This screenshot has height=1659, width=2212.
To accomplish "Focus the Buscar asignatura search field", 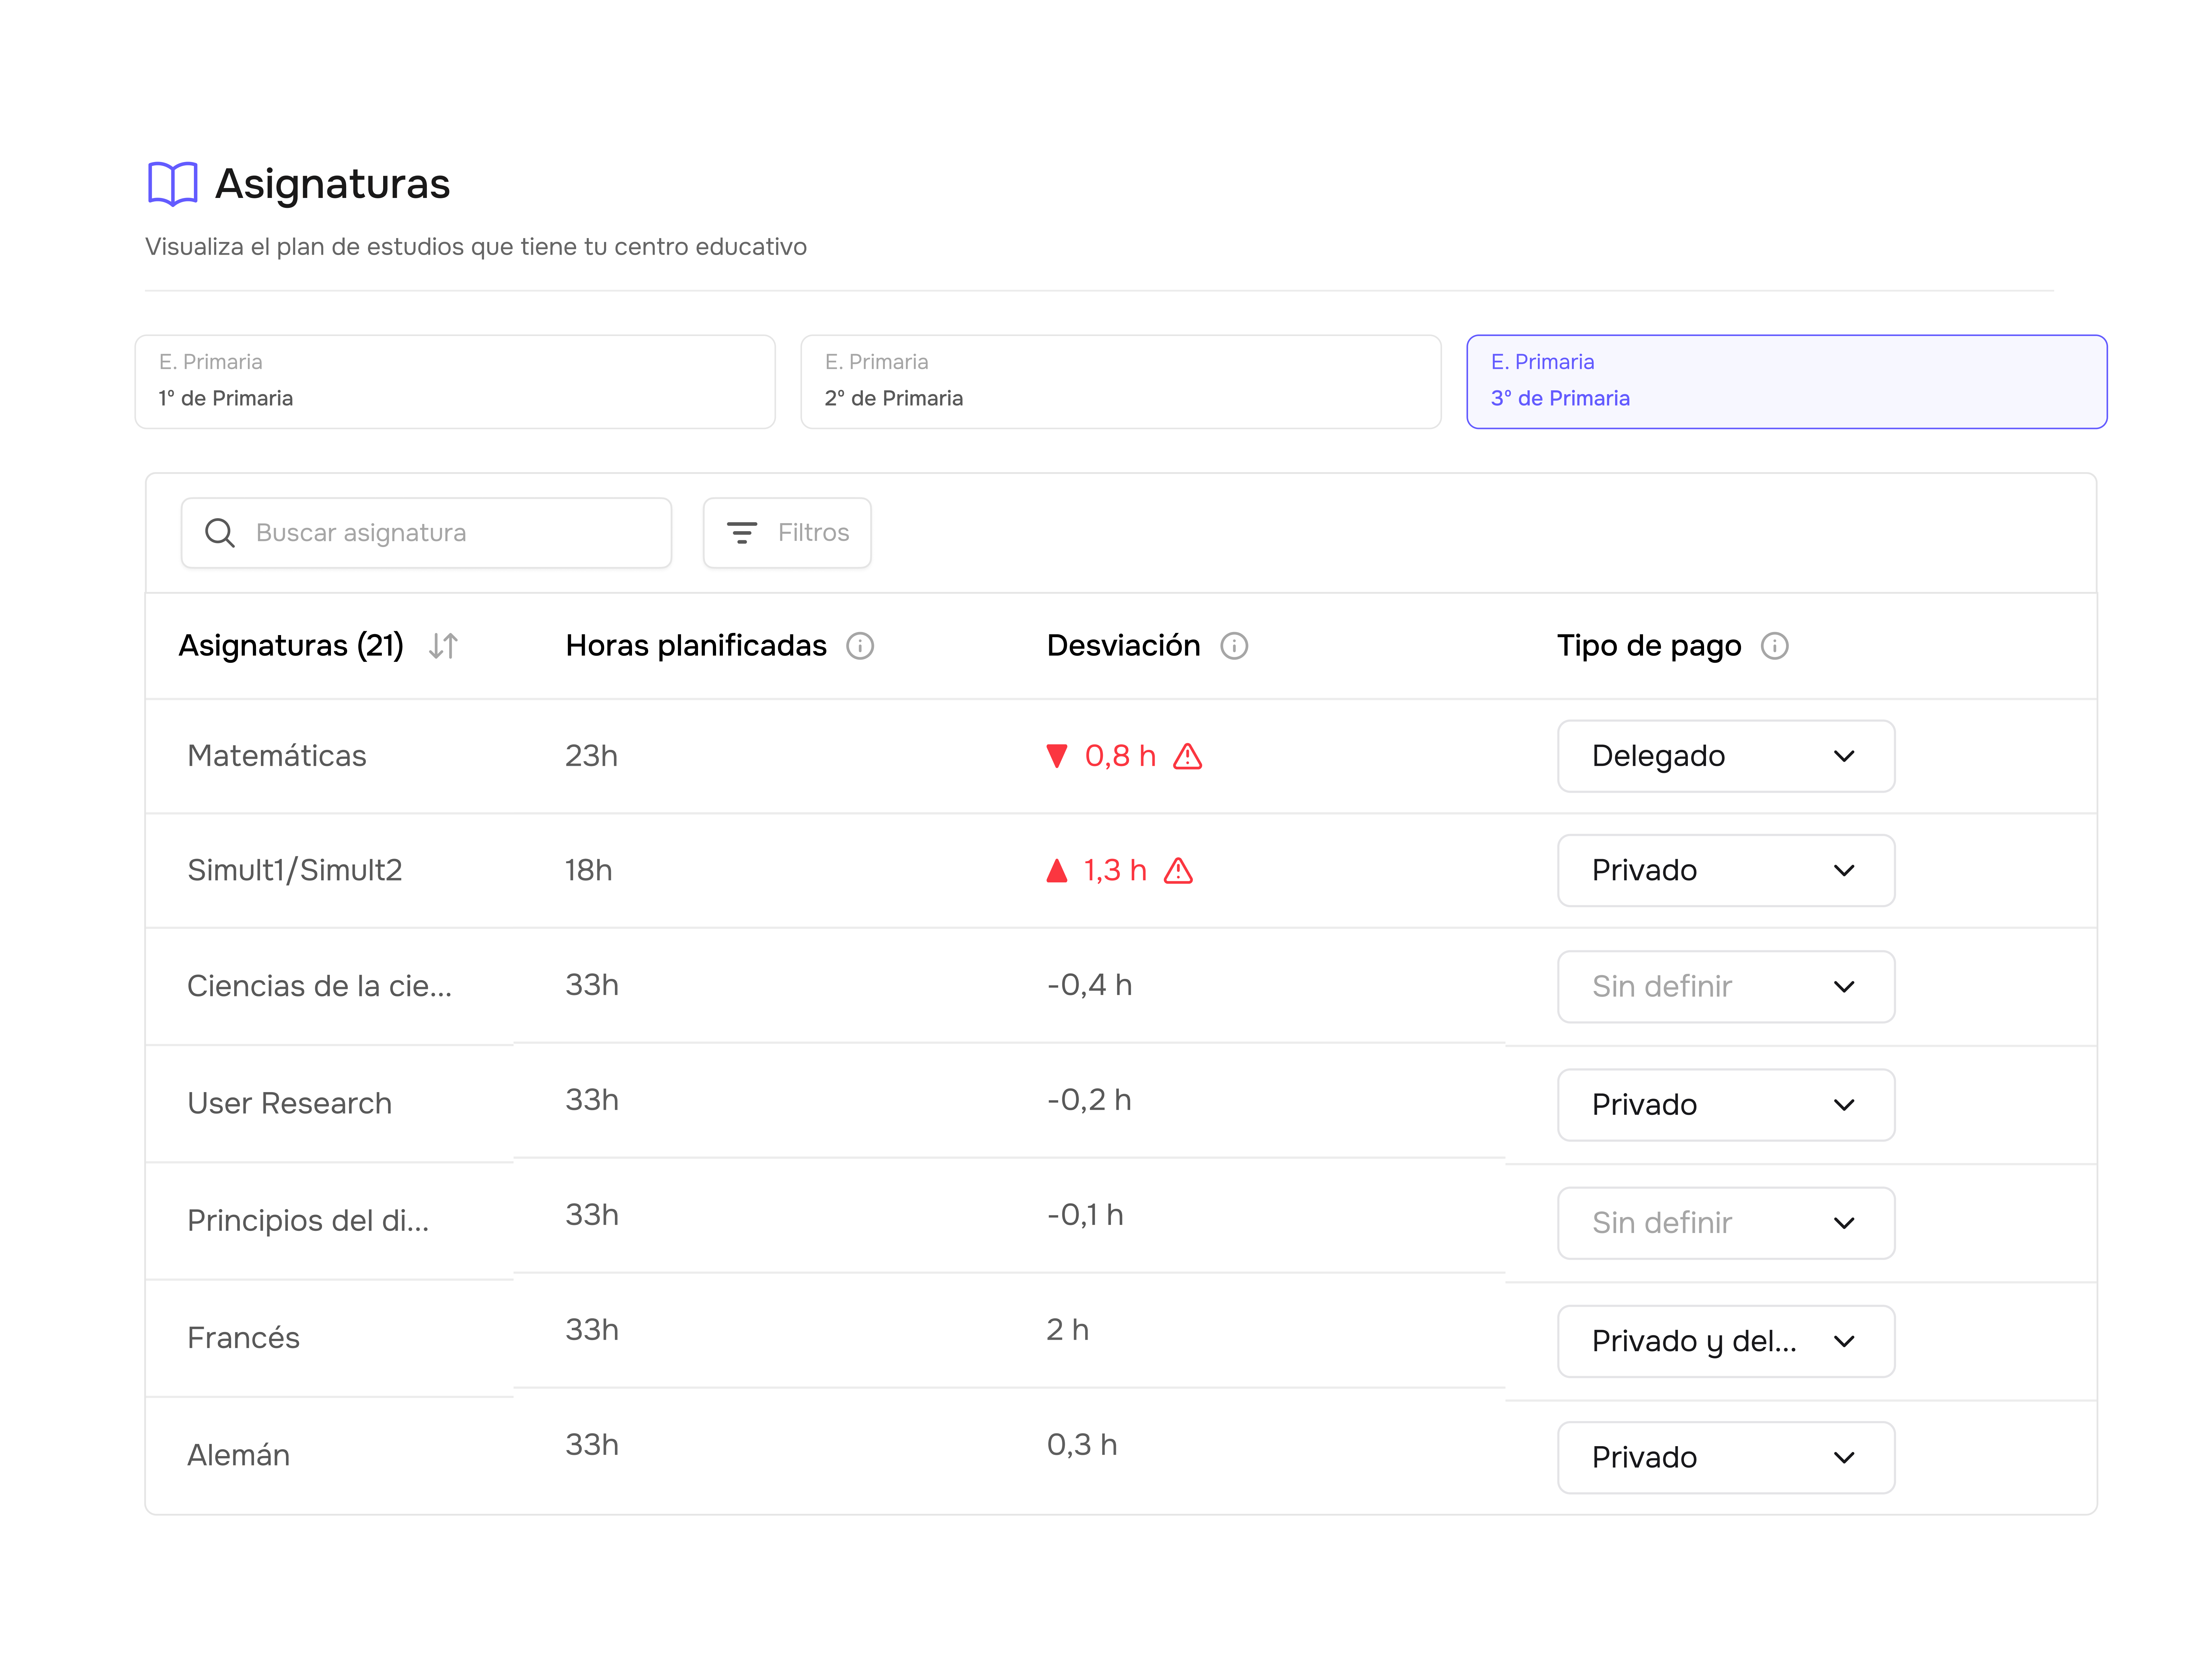I will coord(426,533).
